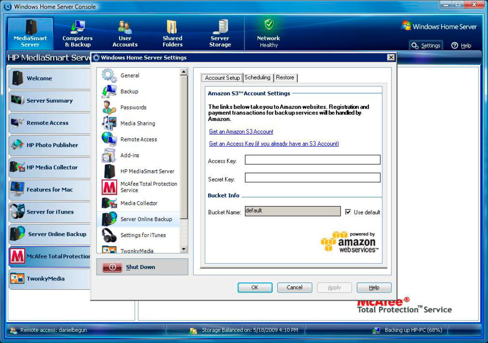Image resolution: width=488 pixels, height=343 pixels.
Task: Open Shared Folders in top toolbar
Action: [172, 33]
